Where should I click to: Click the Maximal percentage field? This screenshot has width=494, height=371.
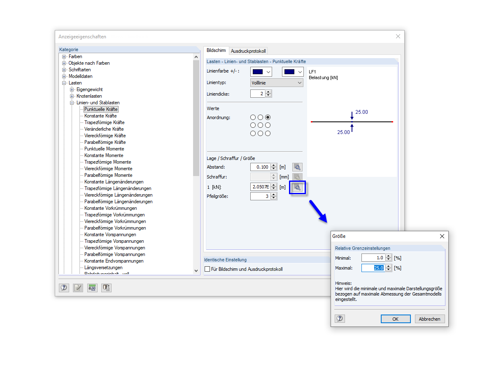coord(373,268)
